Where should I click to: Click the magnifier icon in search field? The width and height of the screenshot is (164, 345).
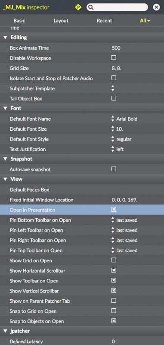(x=91, y=7)
